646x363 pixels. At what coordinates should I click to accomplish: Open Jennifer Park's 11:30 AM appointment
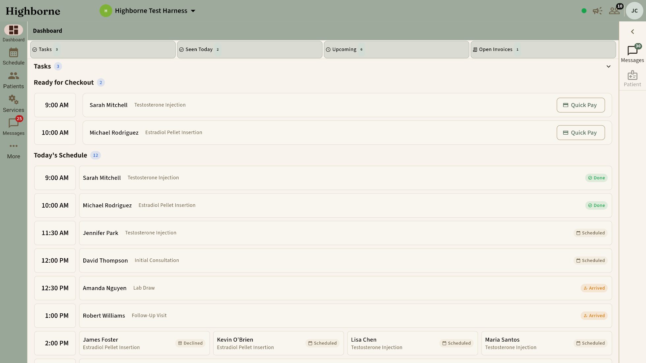pyautogui.click(x=345, y=233)
